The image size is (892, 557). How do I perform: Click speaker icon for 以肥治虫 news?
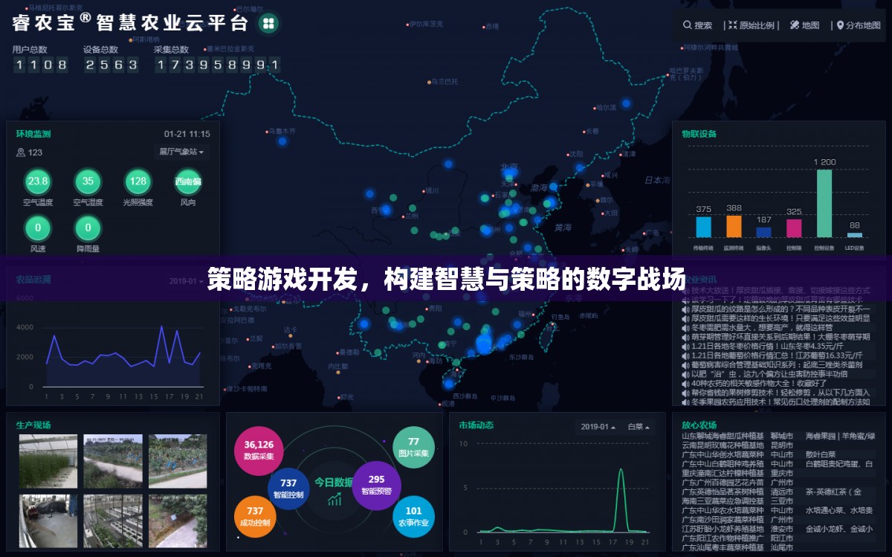[x=685, y=374]
